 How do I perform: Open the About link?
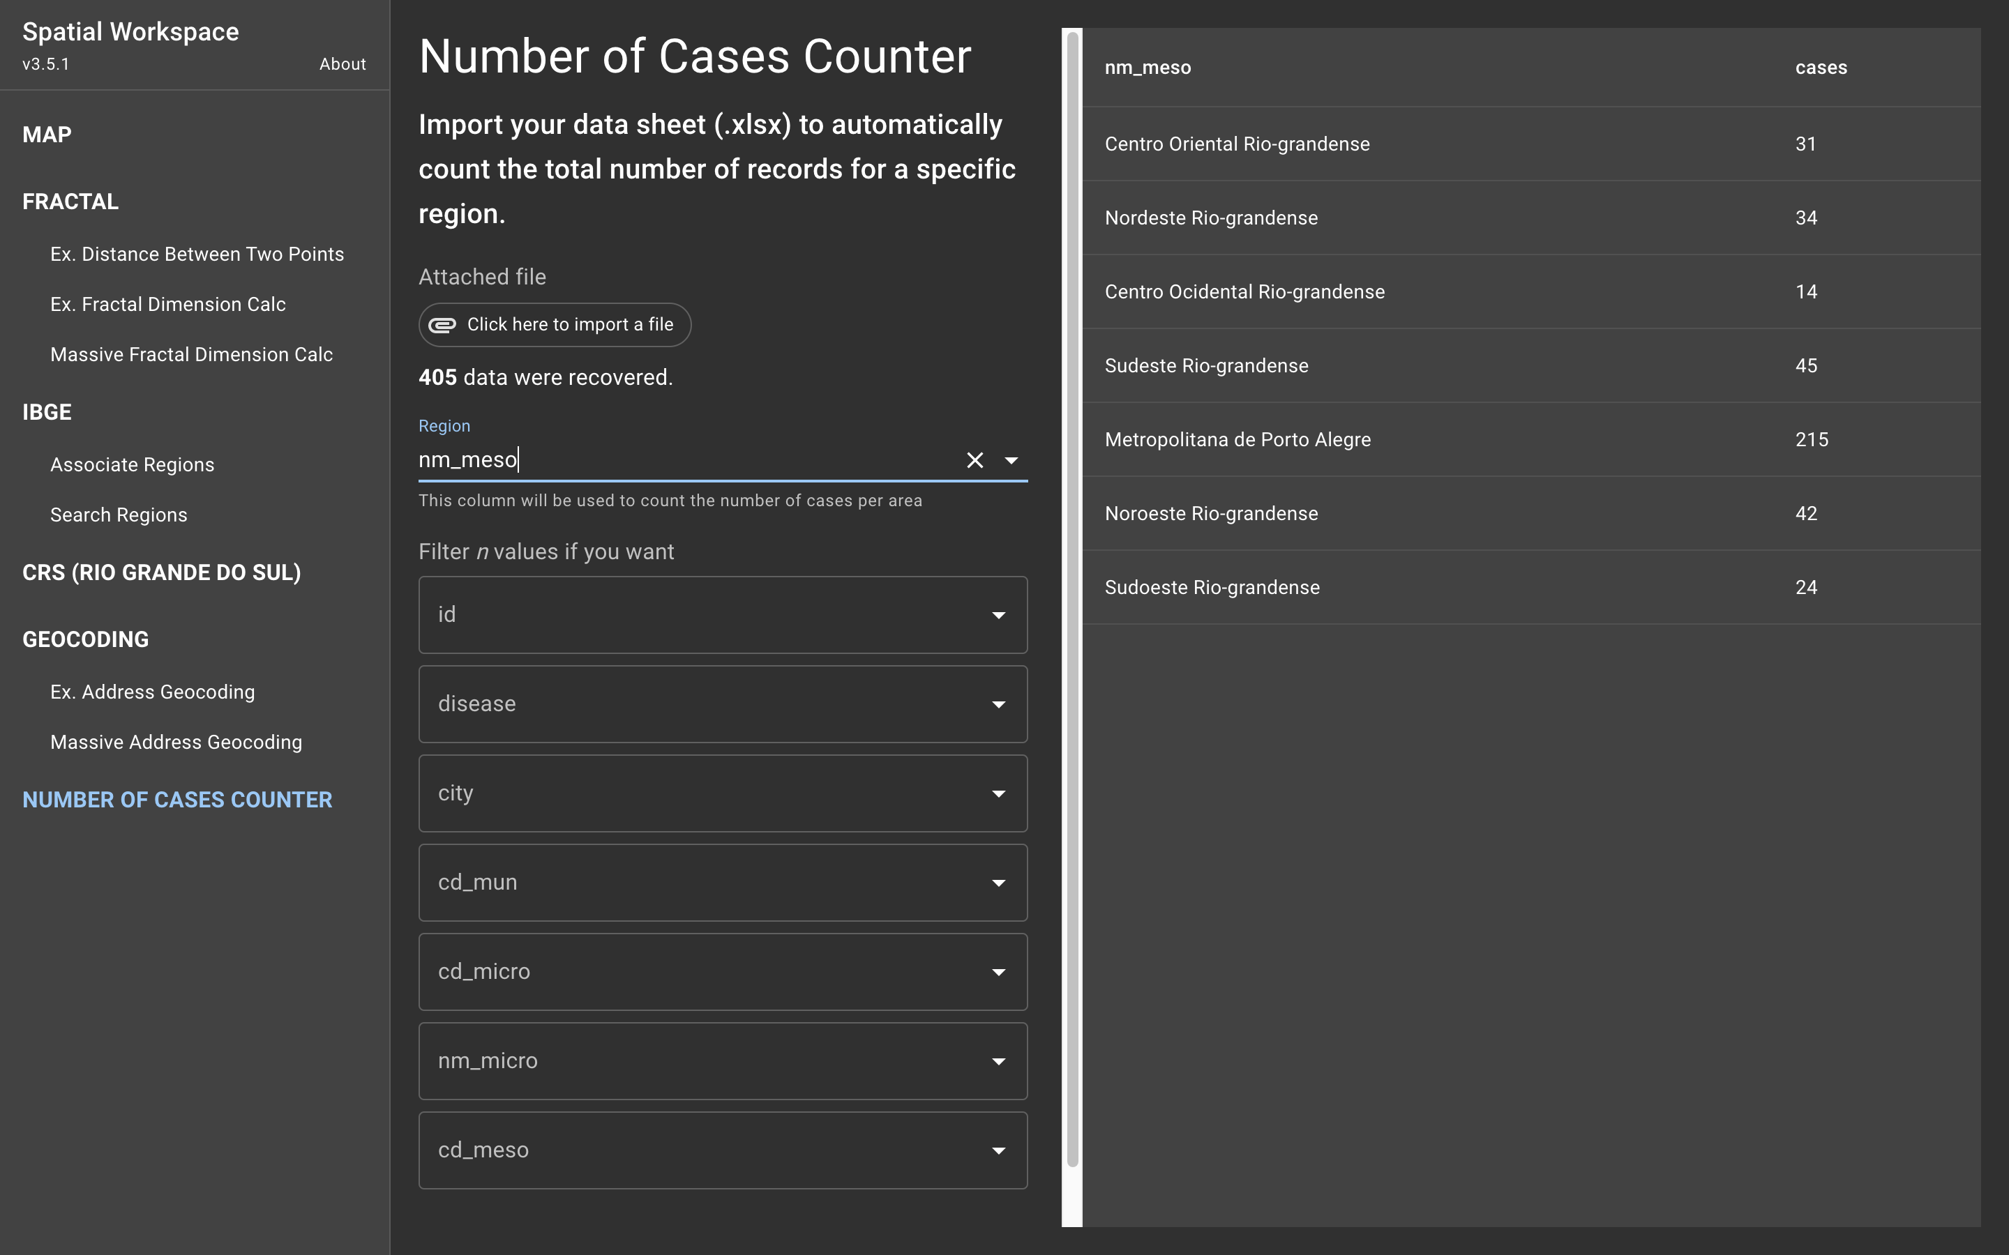(x=342, y=64)
